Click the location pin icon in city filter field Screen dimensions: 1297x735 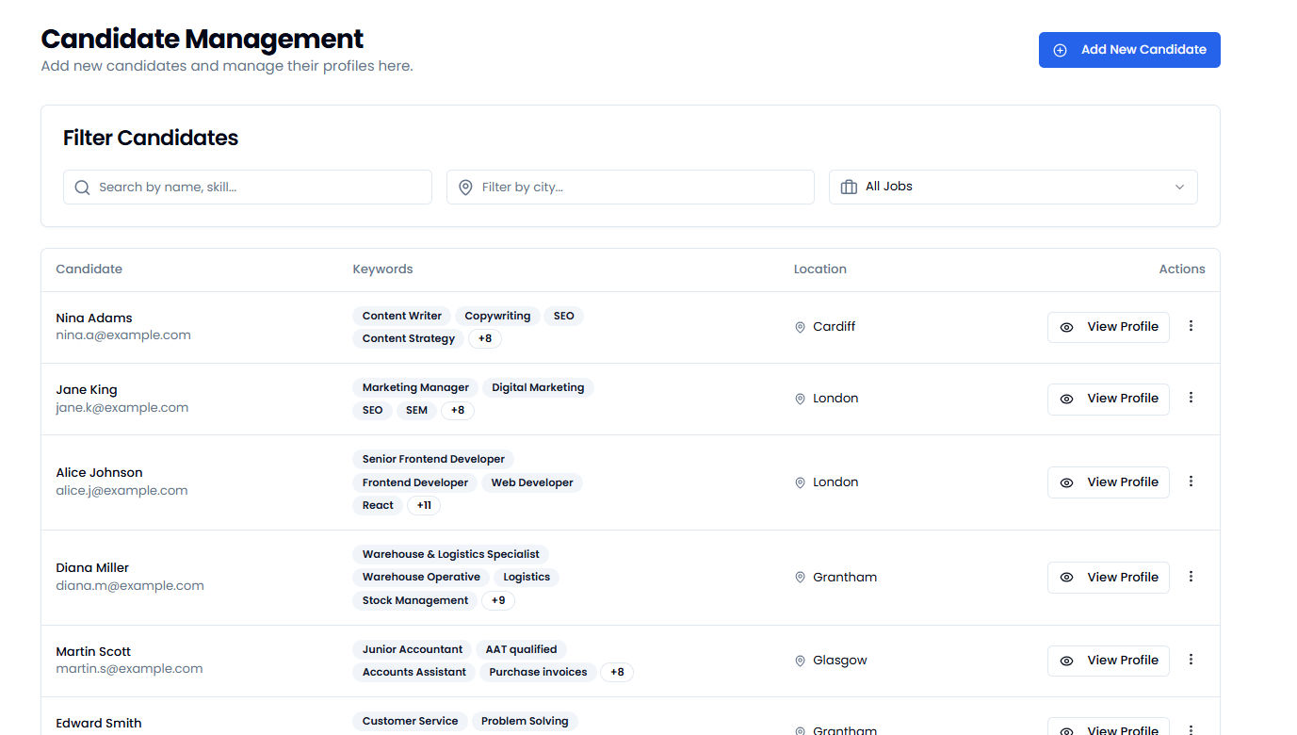pyautogui.click(x=465, y=187)
